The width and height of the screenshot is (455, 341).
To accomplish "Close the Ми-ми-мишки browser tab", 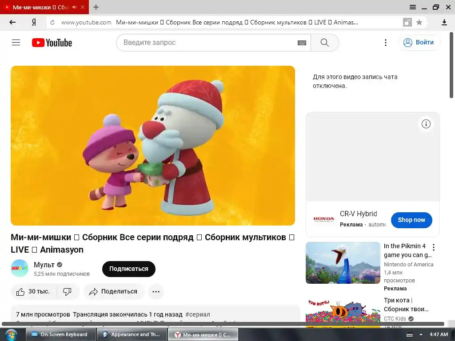I will 83,7.
